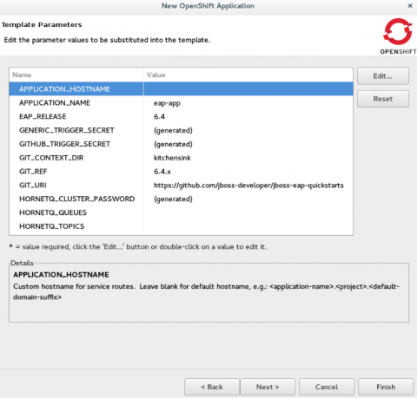Click the GitHub quickstarts URL value
417x398 pixels.
click(x=248, y=186)
